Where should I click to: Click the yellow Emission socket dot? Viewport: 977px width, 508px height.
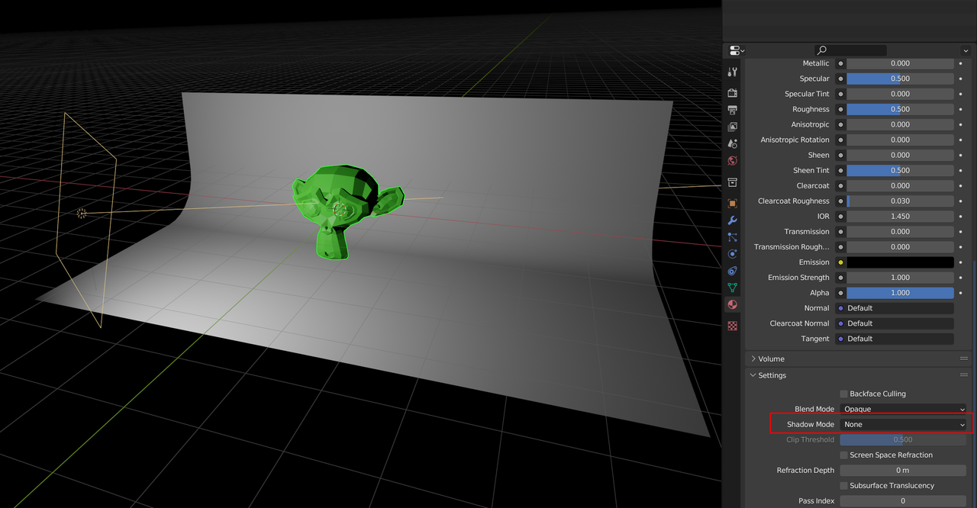(x=840, y=262)
